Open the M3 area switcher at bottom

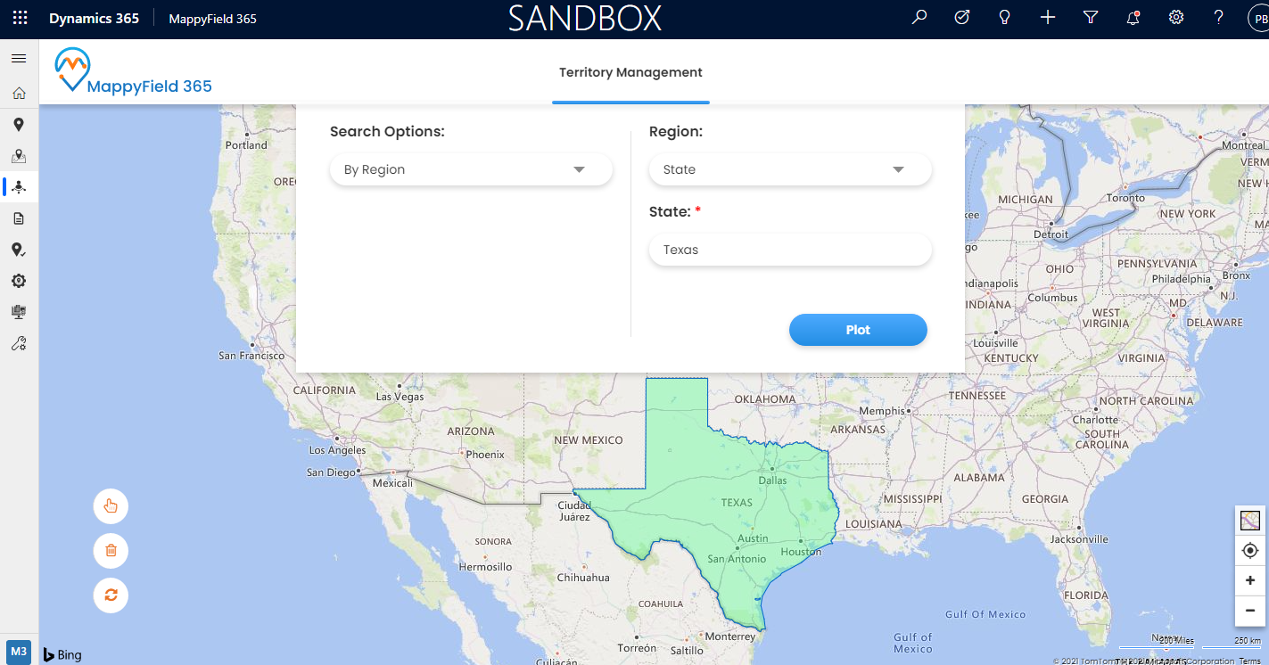[19, 651]
